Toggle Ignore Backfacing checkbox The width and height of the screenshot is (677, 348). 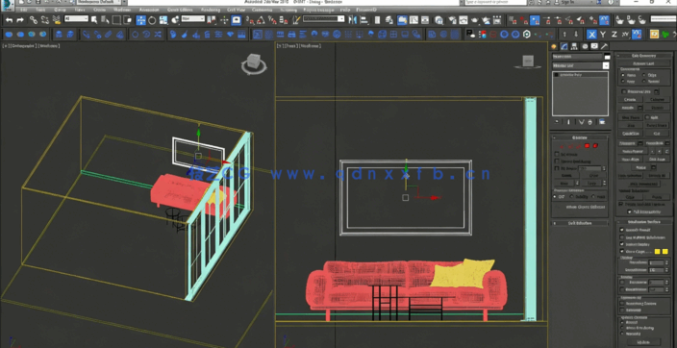pos(557,162)
